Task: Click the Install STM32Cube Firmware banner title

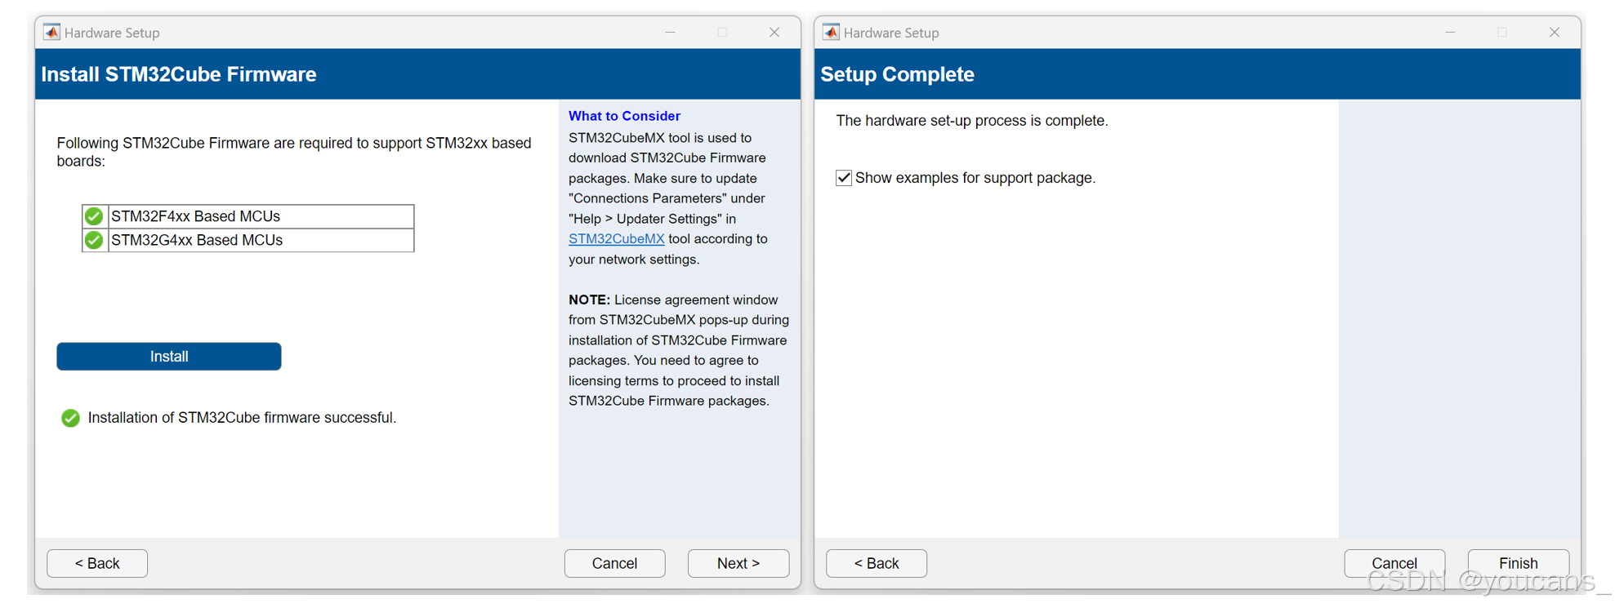Action: pyautogui.click(x=179, y=74)
